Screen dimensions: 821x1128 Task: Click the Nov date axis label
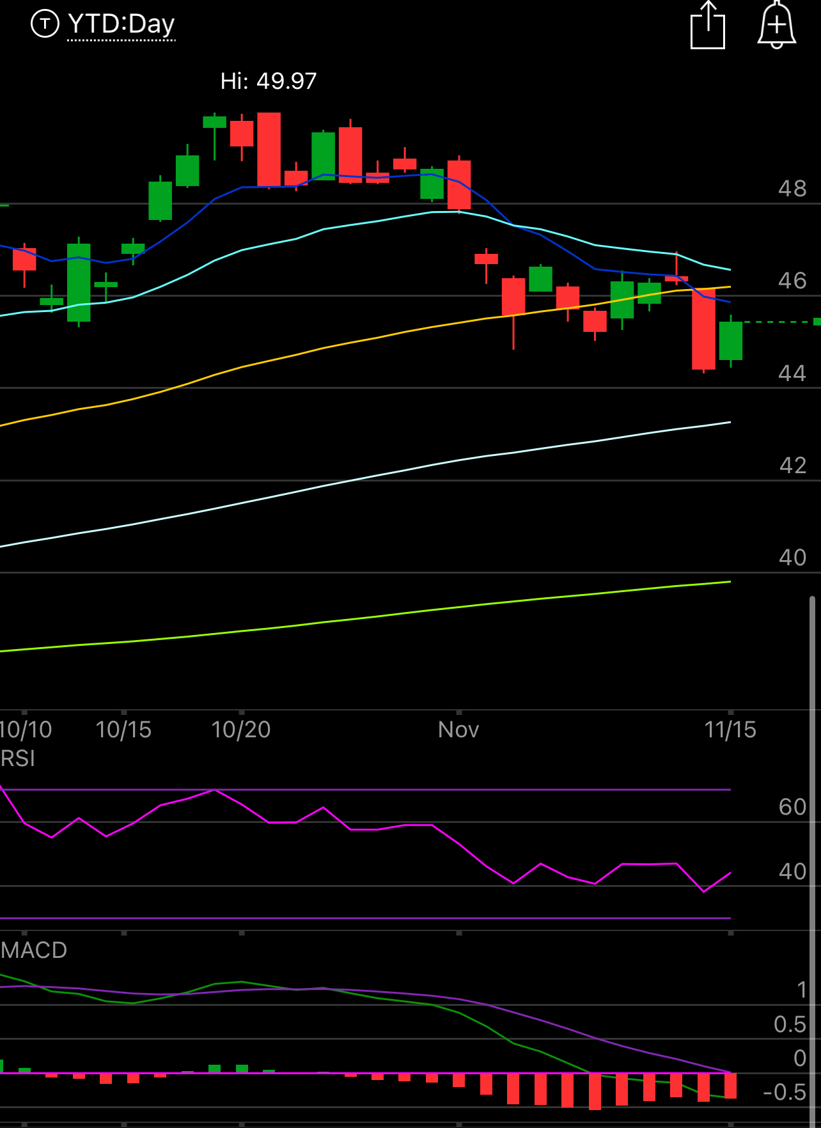(458, 730)
